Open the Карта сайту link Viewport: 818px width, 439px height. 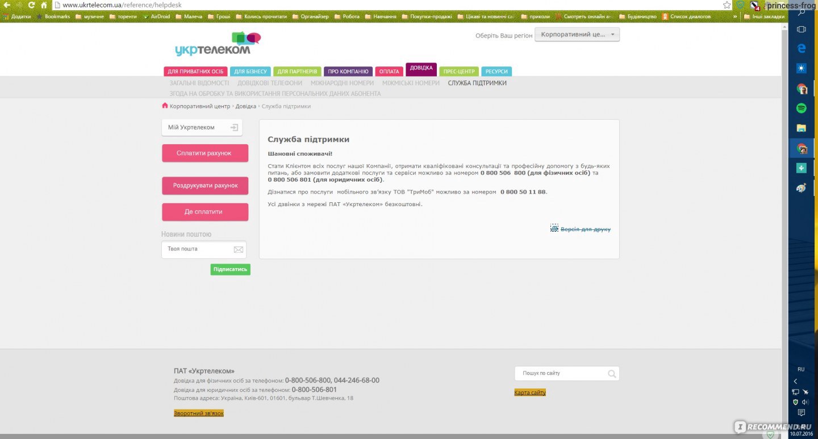coord(530,392)
